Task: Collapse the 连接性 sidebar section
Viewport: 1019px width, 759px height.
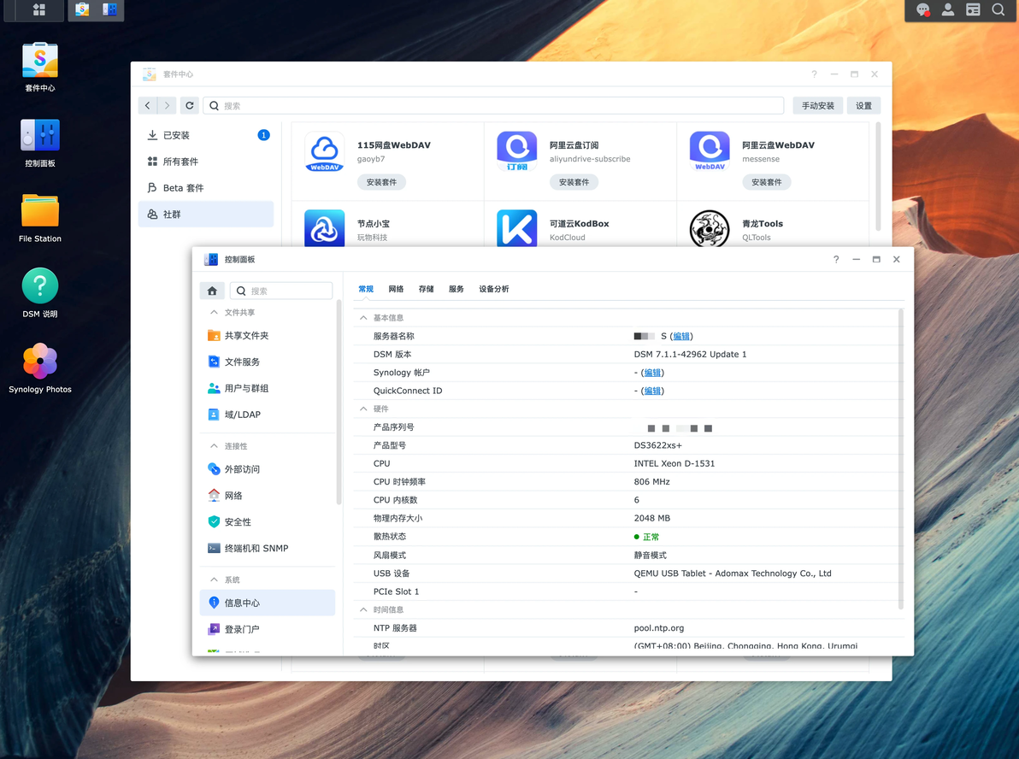Action: click(214, 446)
